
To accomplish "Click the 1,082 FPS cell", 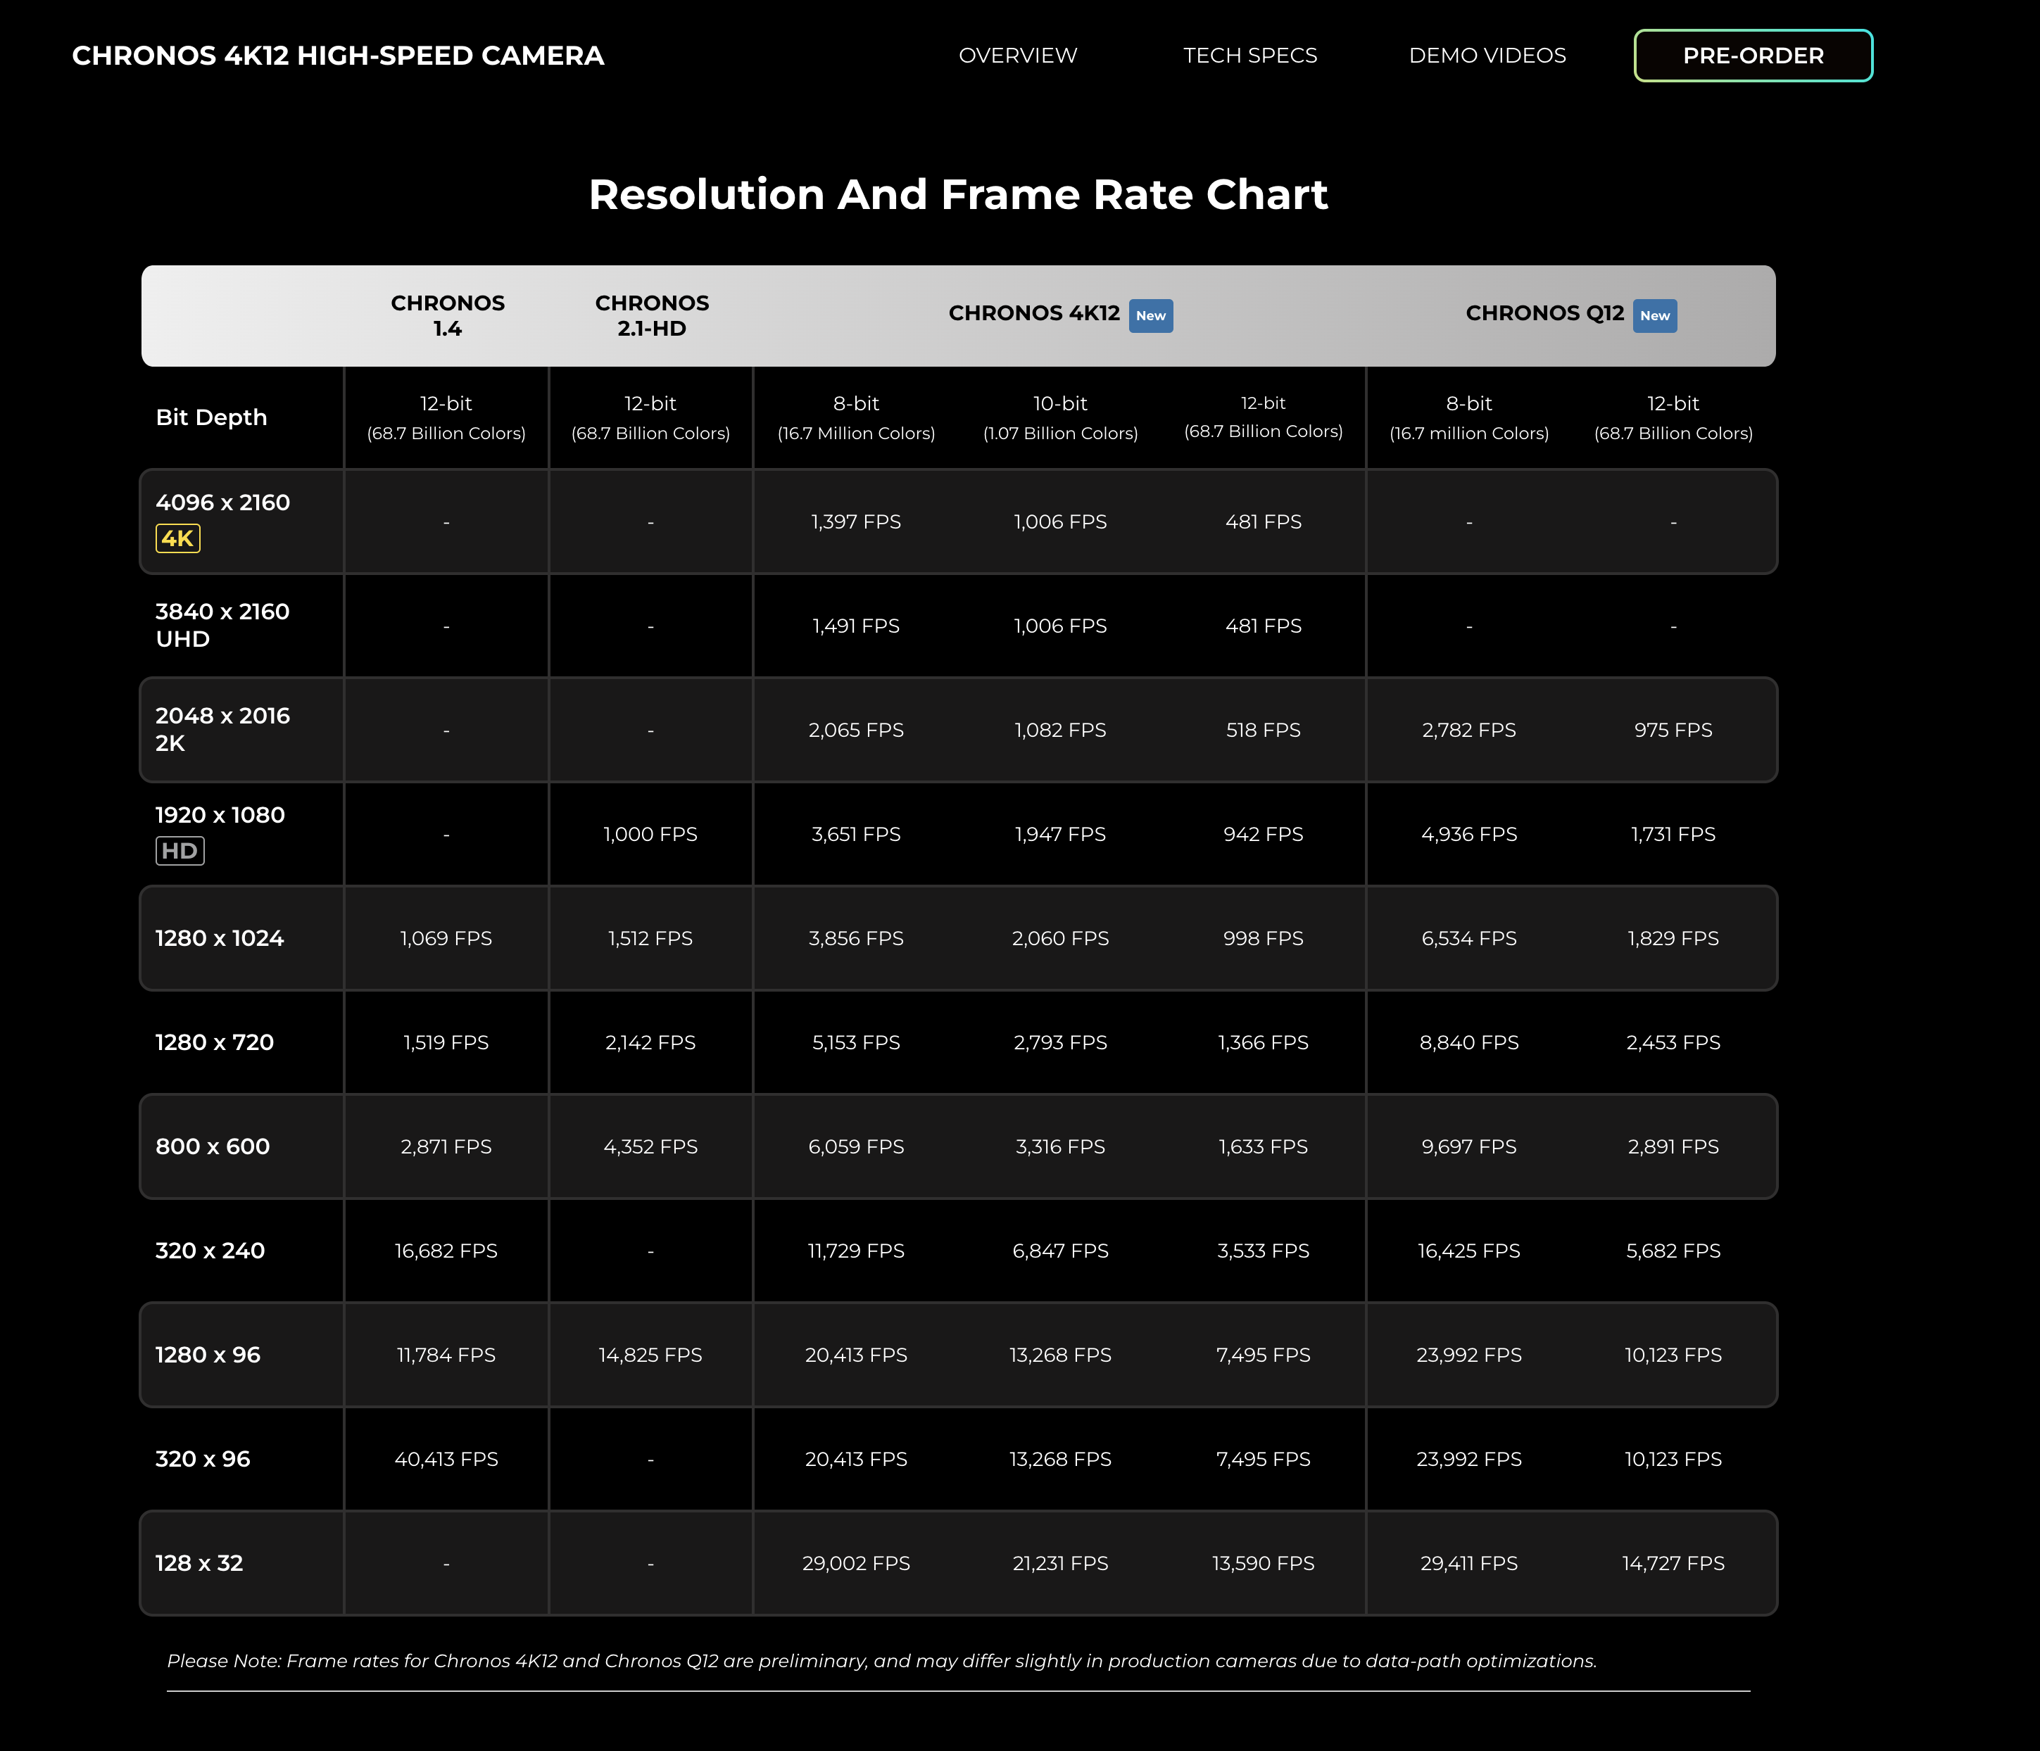I will click(1060, 731).
